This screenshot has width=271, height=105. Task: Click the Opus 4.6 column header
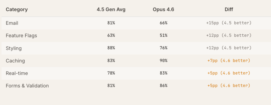[x=163, y=10]
